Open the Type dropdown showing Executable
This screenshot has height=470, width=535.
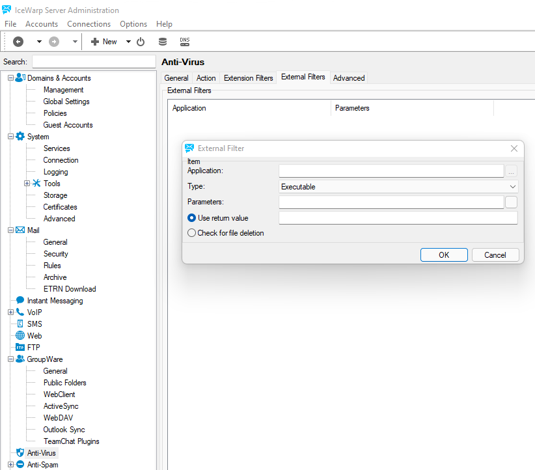point(398,187)
